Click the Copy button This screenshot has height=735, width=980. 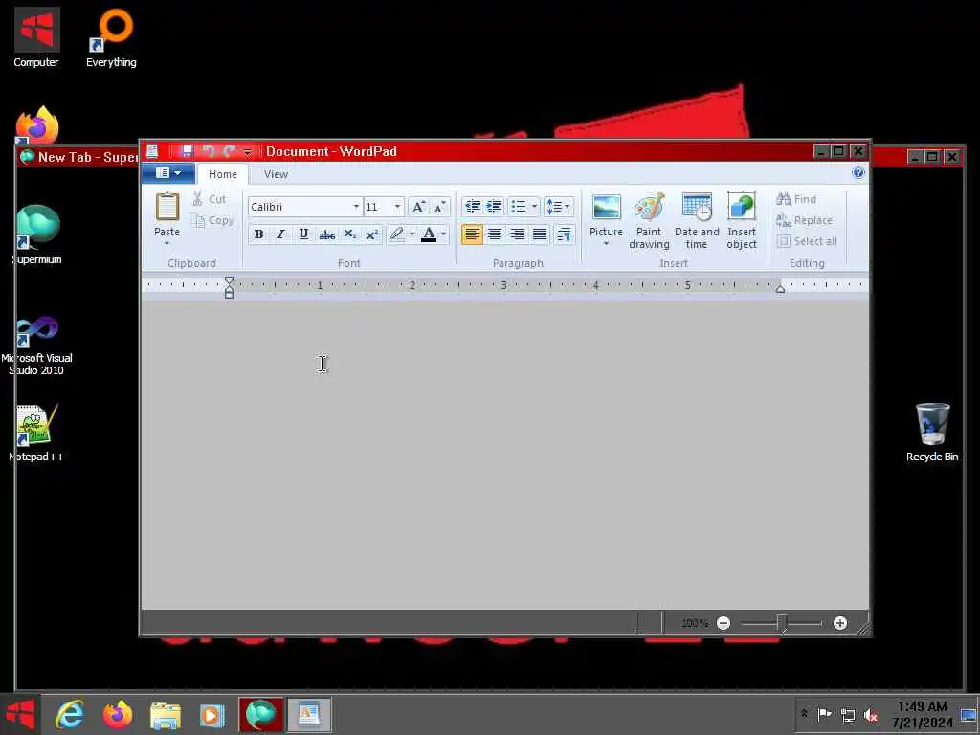(212, 220)
